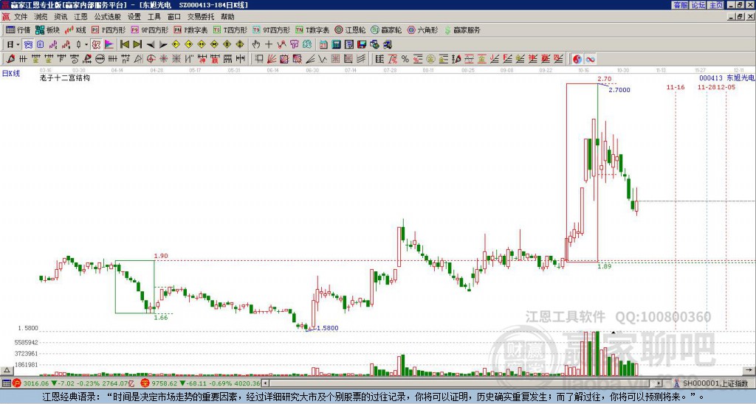Click the zigzag wave line icon

coord(323,59)
